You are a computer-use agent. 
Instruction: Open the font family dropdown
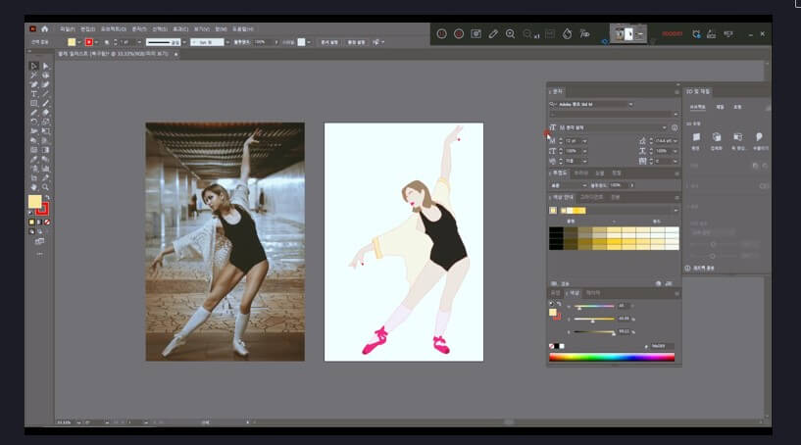coord(629,104)
